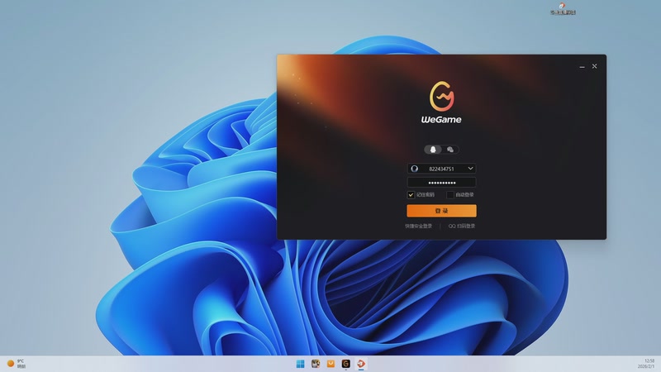Image resolution: width=661 pixels, height=372 pixels.
Task: Open the orange smiley app in taskbar
Action: pos(330,364)
